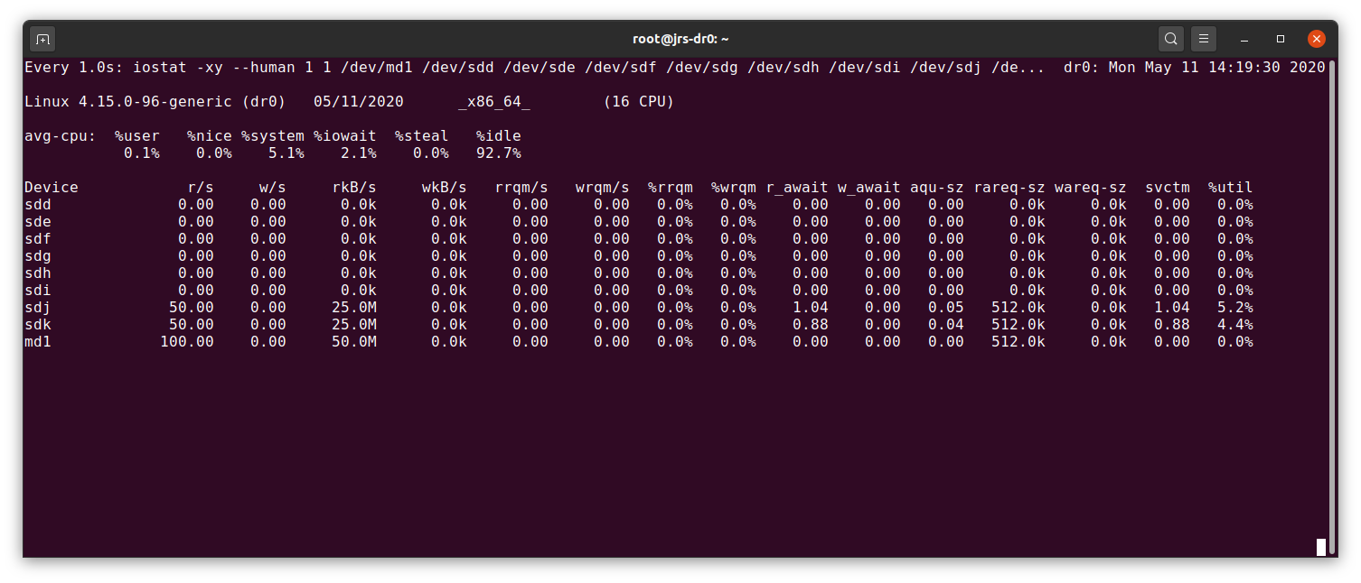Select the md1 device name
This screenshot has width=1361, height=583.
coord(38,342)
